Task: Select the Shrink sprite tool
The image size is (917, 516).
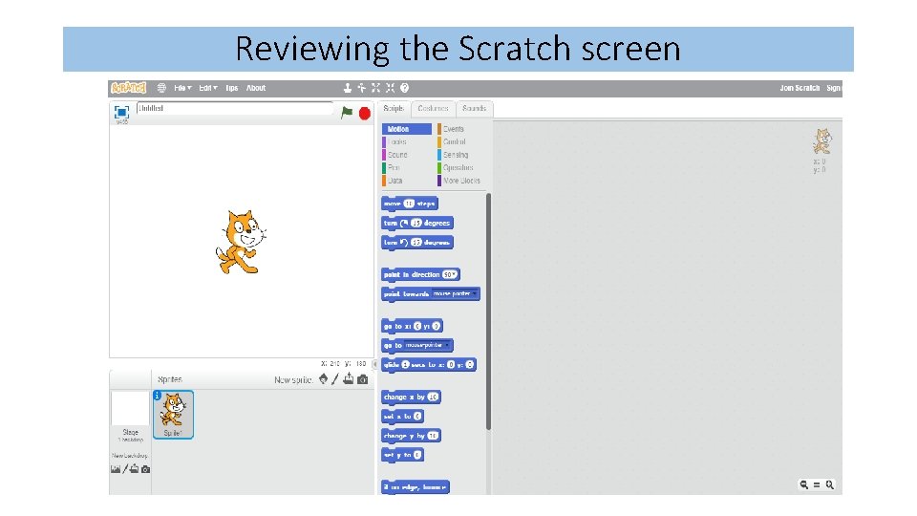Action: coord(390,88)
